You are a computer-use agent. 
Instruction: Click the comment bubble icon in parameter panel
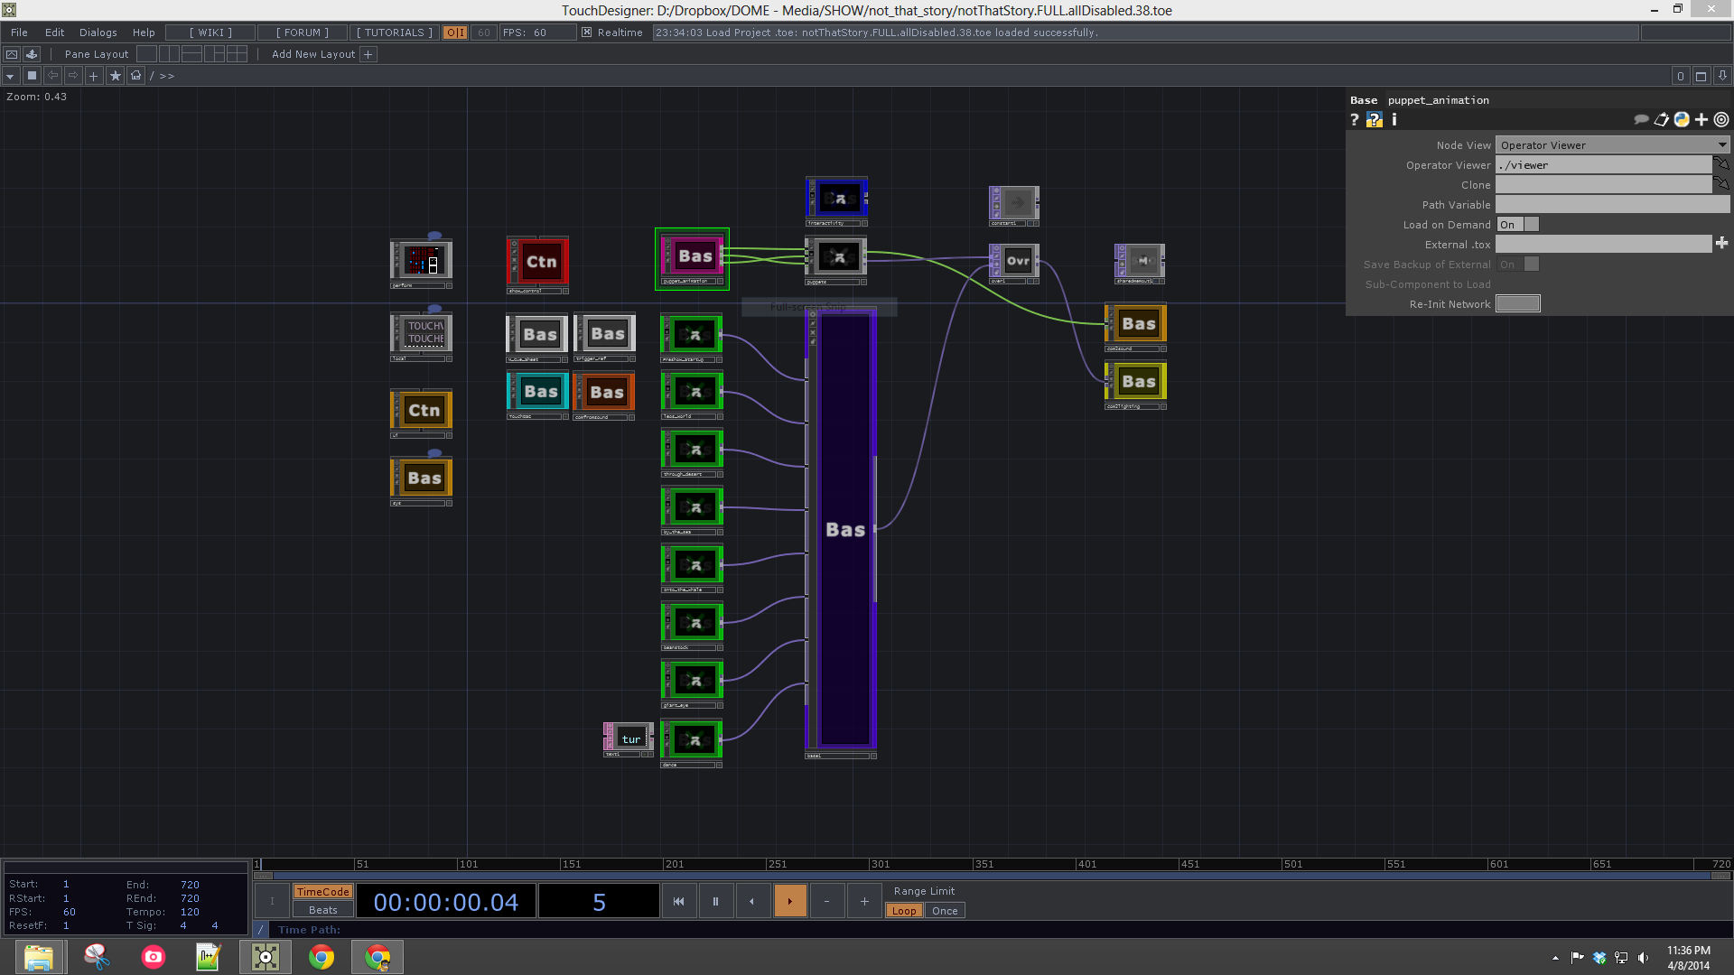[x=1641, y=120]
